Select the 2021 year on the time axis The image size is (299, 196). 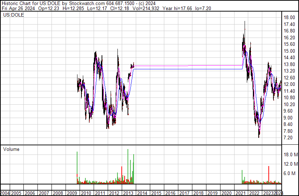[x=240, y=193]
